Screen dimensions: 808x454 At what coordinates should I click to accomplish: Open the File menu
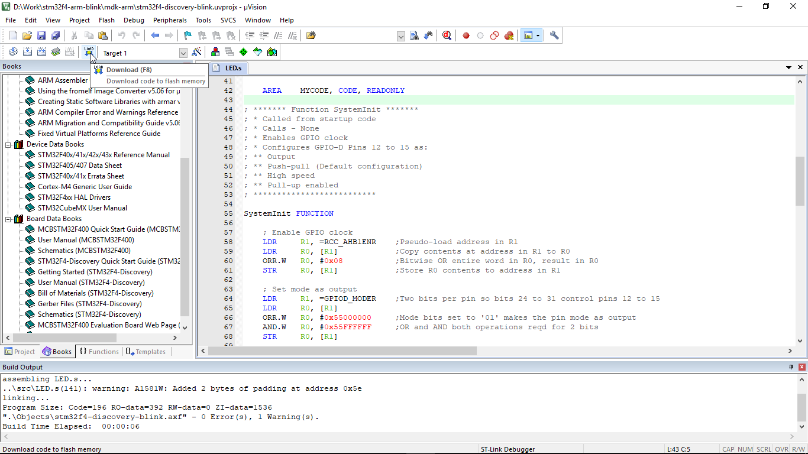pos(11,20)
